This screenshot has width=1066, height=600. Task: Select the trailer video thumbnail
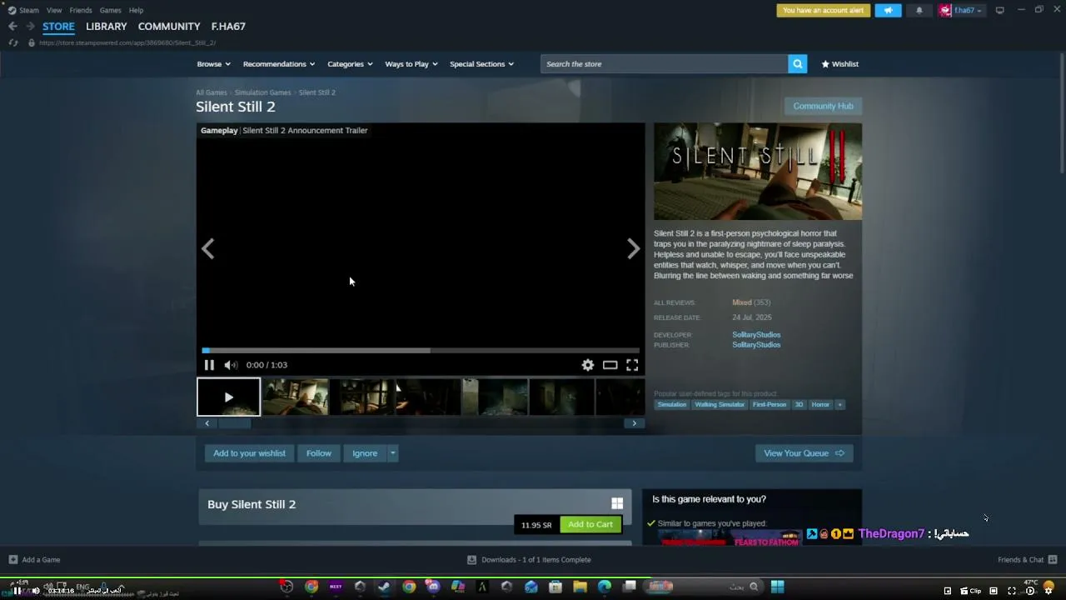point(228,397)
